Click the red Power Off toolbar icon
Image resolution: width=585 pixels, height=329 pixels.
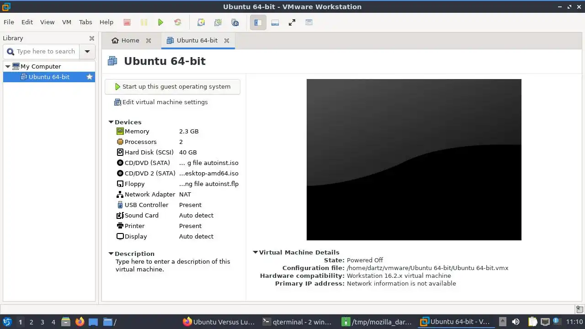pyautogui.click(x=127, y=22)
